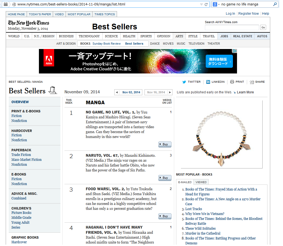Click the Share icon

pyautogui.click(x=252, y=82)
